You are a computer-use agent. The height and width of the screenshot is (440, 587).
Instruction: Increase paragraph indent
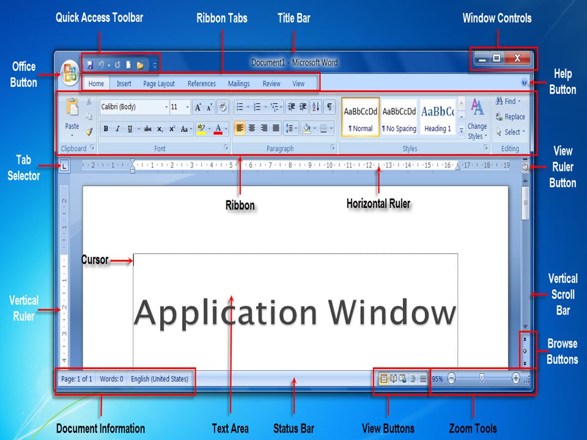pos(303,108)
